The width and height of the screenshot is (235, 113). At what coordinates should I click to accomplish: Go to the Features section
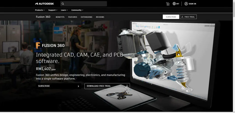pos(72,17)
